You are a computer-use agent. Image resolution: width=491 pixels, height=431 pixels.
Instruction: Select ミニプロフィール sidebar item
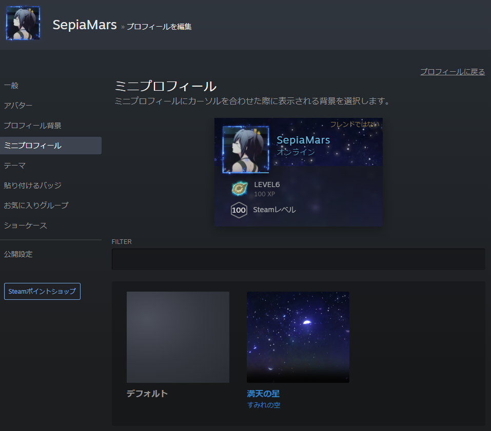pyautogui.click(x=51, y=146)
